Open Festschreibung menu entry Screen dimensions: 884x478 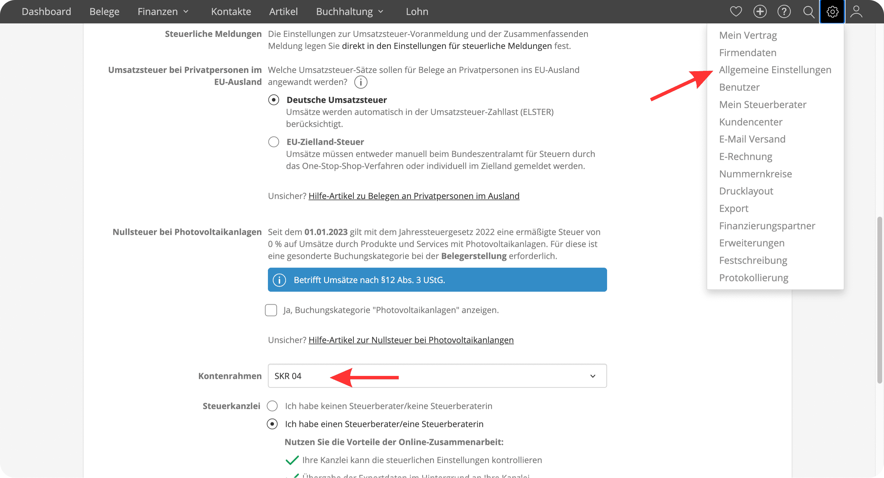[753, 260]
